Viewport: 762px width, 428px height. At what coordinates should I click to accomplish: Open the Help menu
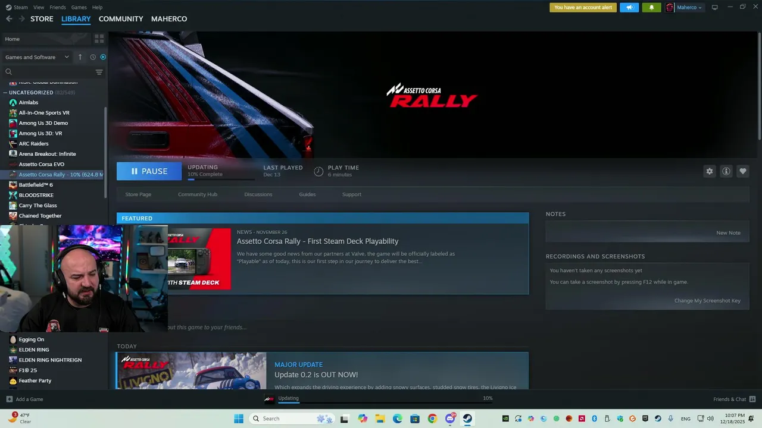pyautogui.click(x=97, y=7)
